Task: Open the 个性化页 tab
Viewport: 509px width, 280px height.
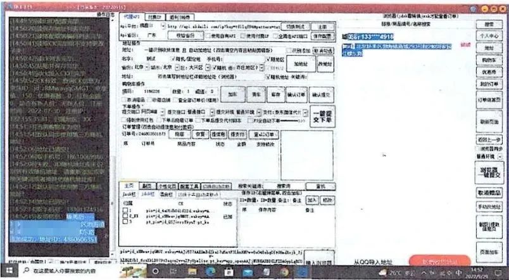Action: click(x=167, y=186)
